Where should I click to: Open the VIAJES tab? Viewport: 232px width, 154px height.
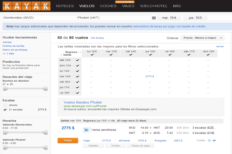128,6
